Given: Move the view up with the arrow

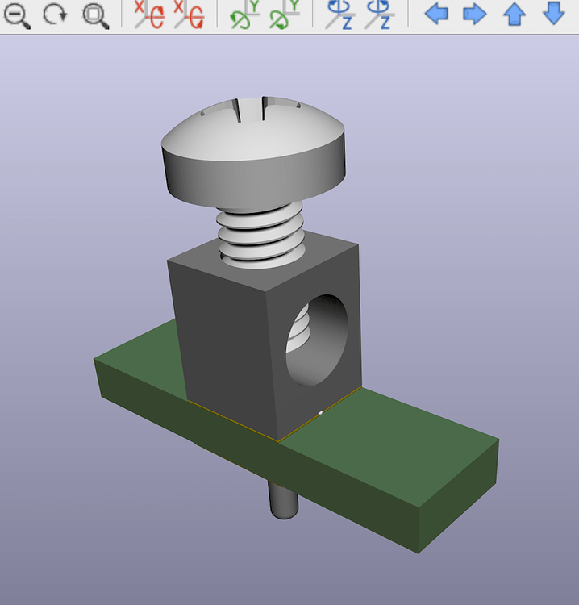Looking at the screenshot, I should [x=514, y=14].
